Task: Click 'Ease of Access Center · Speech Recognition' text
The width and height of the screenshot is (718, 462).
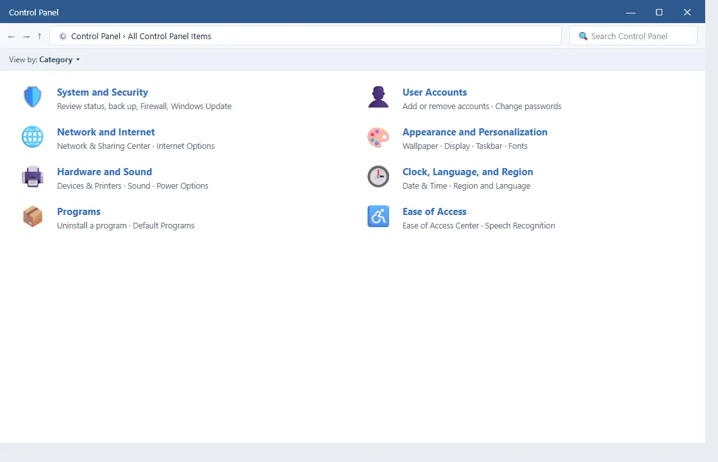Action: tap(478, 226)
